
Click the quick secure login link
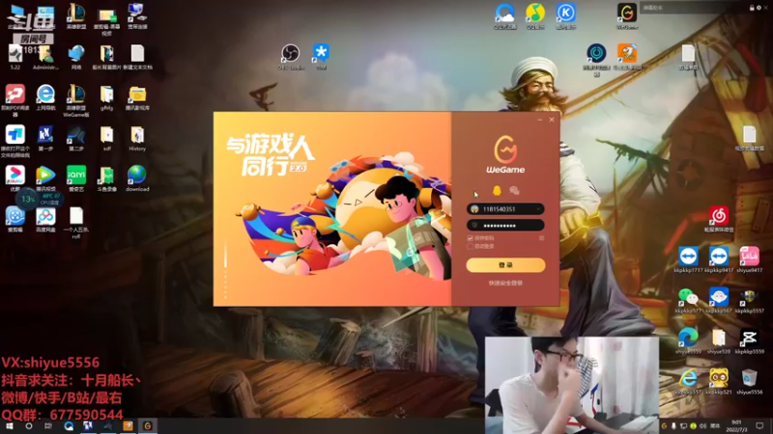(x=505, y=283)
